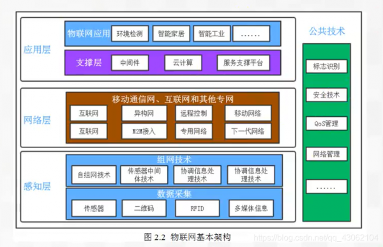The height and width of the screenshot is (247, 383).
Task: Select the QoS管理 box
Action: click(327, 123)
